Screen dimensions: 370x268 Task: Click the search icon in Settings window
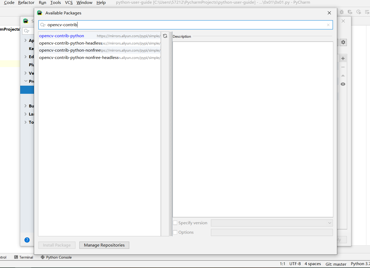(x=27, y=31)
